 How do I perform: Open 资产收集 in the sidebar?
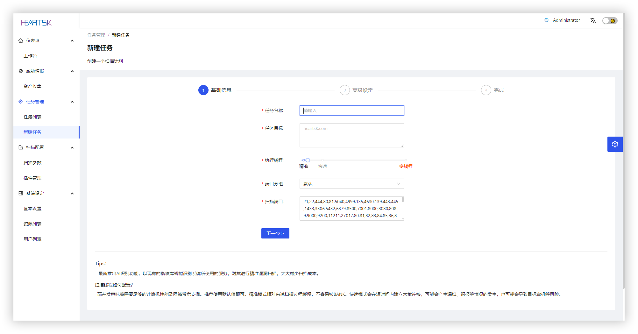pos(46,86)
